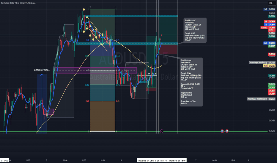
Task: Click the Bid 0.62844 price label
Action: [270, 25]
